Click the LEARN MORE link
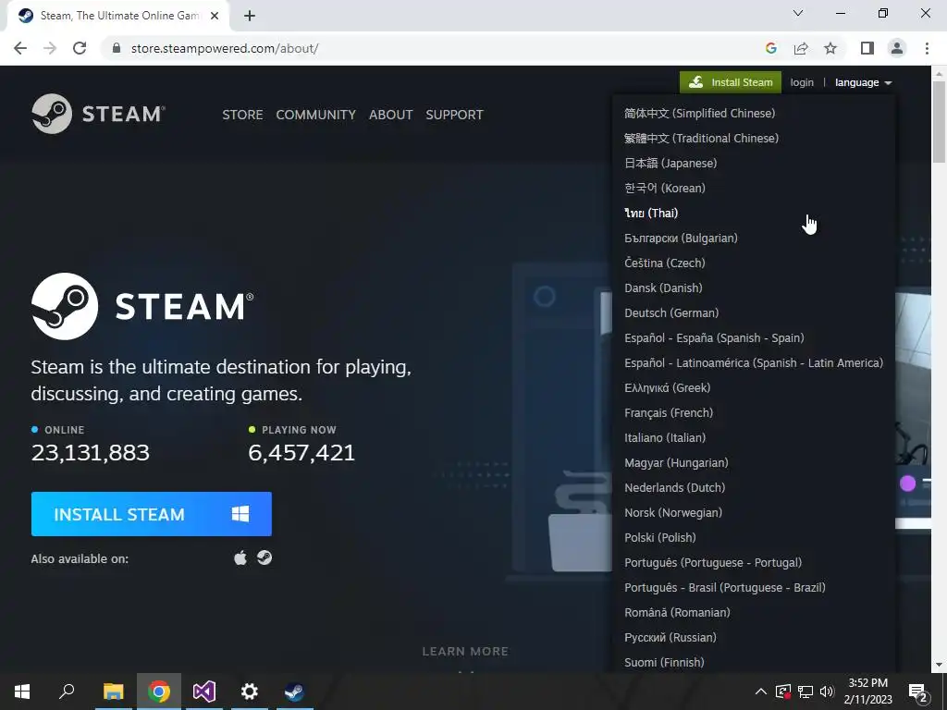The height and width of the screenshot is (710, 947). point(465,652)
